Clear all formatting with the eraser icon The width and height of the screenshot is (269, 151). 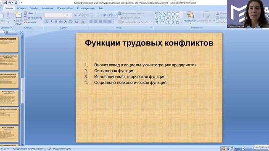pyautogui.click(x=85, y=15)
